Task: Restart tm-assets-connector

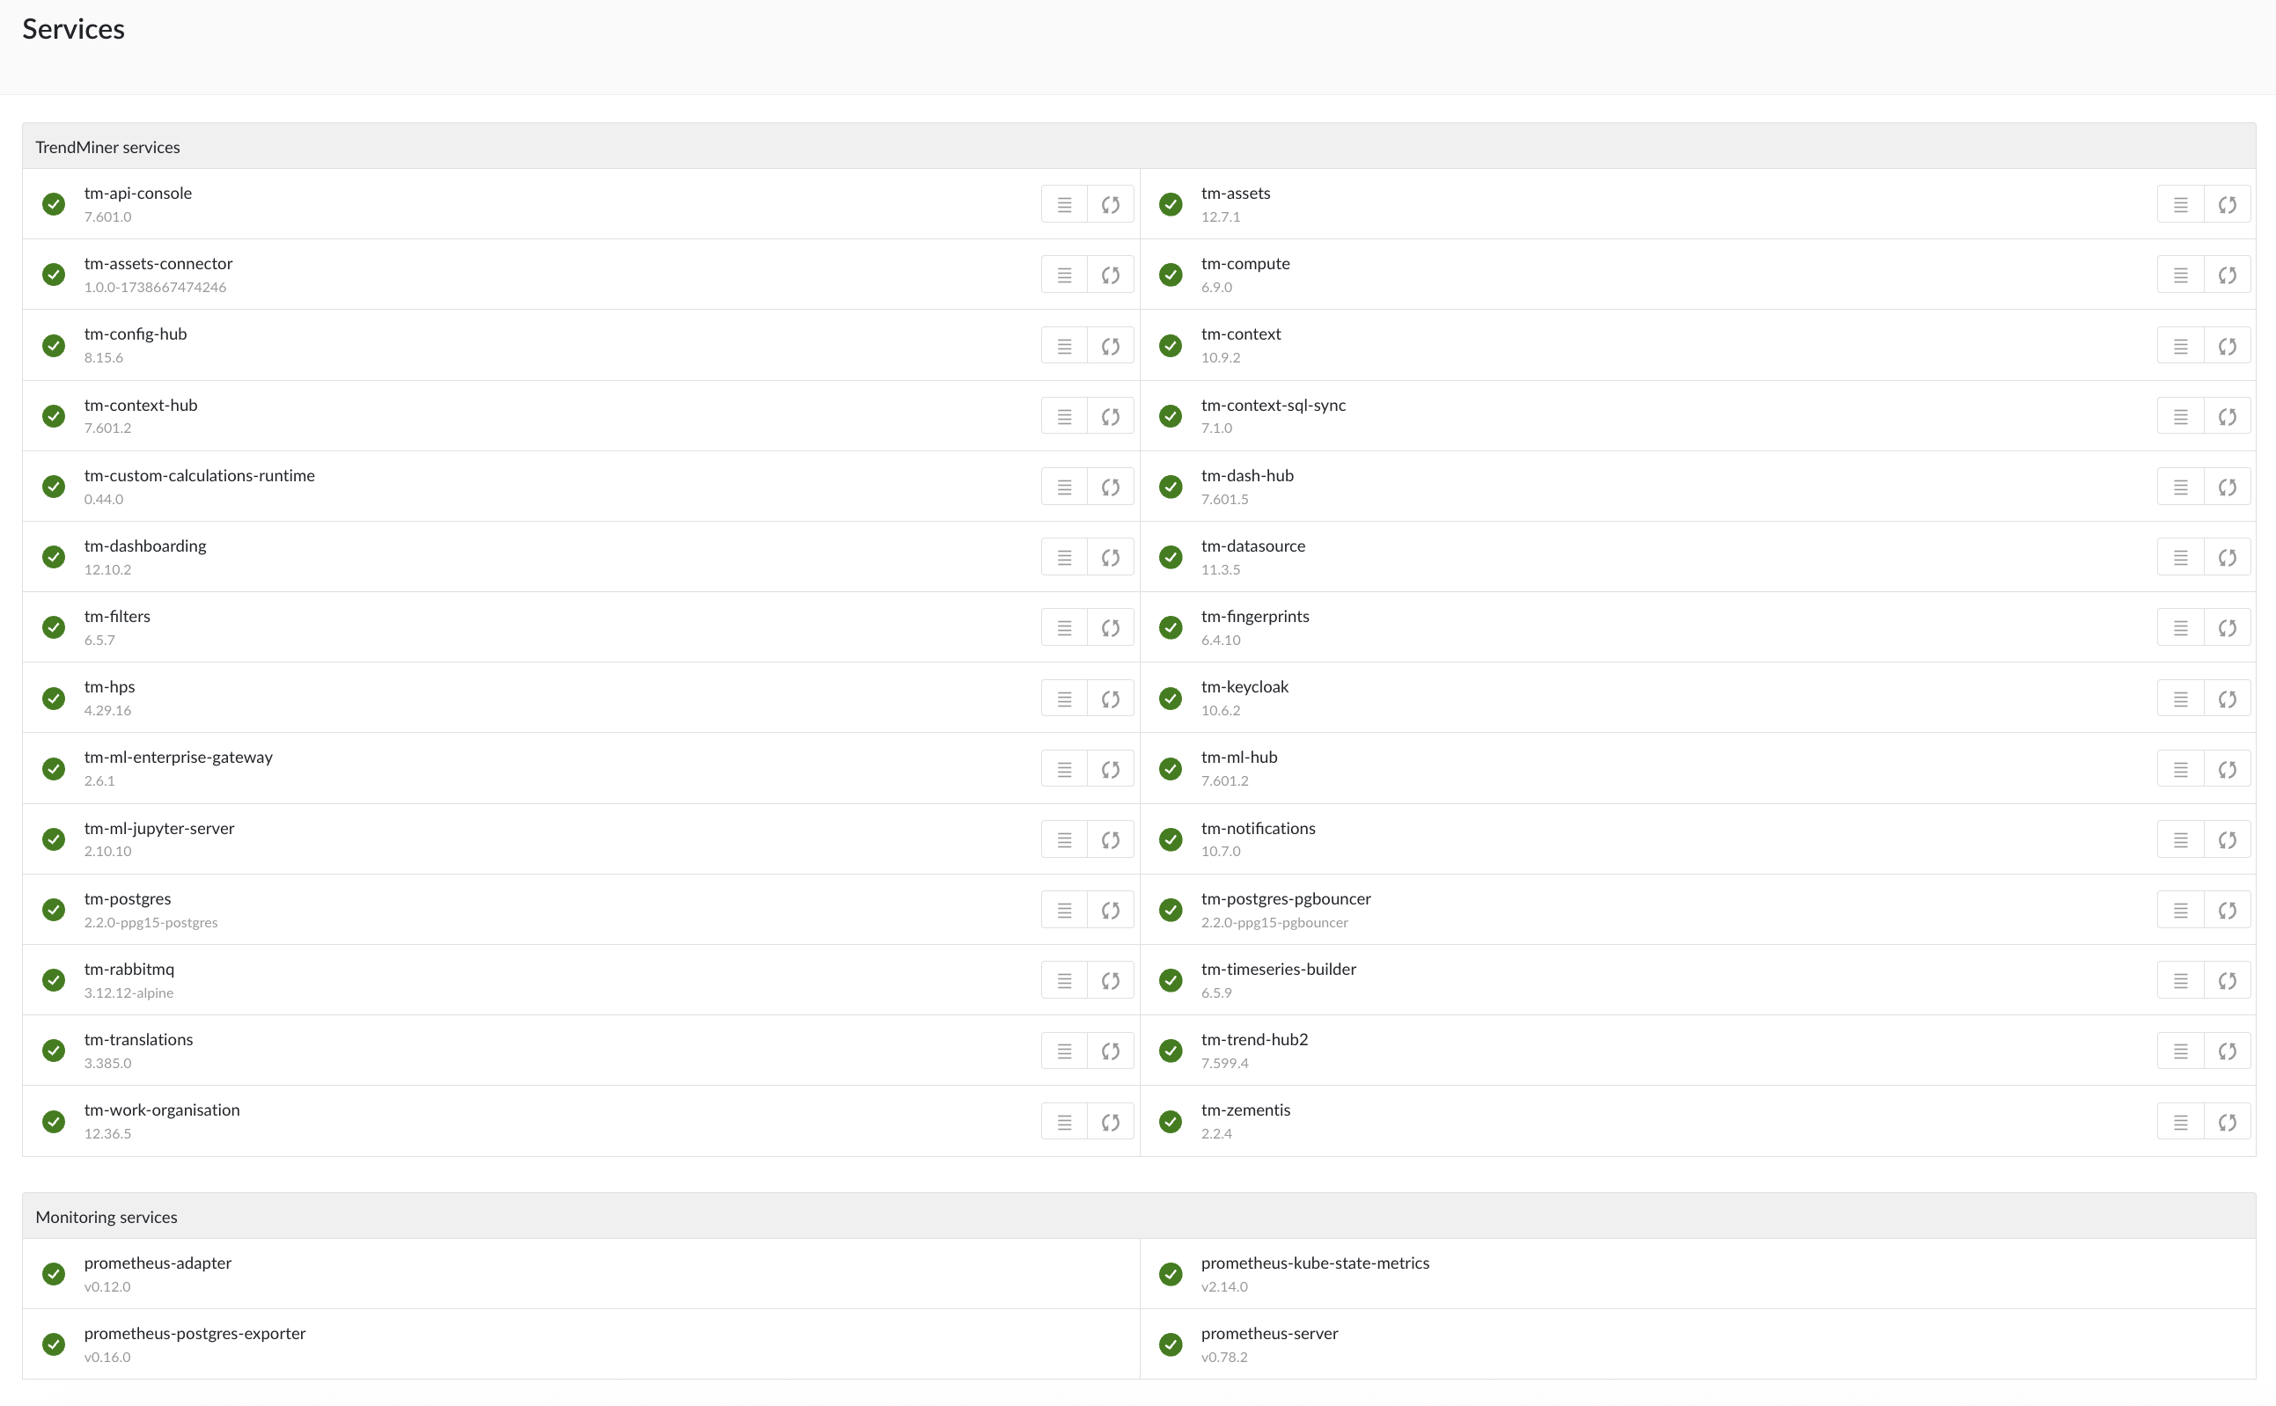Action: click(1111, 275)
